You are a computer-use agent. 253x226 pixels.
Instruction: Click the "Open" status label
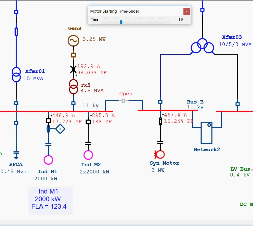(126, 94)
